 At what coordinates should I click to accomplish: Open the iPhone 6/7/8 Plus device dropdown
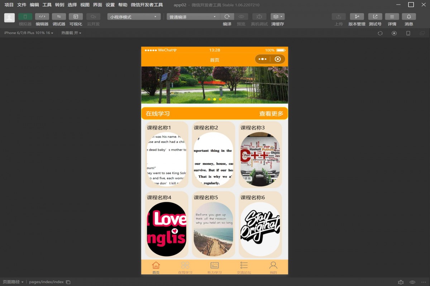pyautogui.click(x=29, y=33)
